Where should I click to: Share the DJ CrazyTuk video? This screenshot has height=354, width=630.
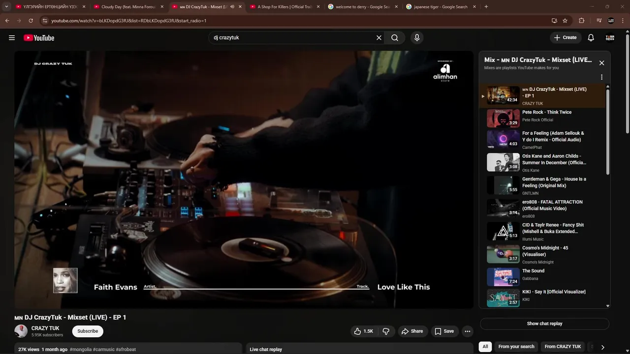412,331
